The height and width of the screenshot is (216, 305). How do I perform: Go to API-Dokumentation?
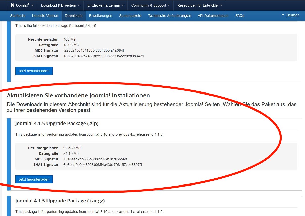[213, 16]
